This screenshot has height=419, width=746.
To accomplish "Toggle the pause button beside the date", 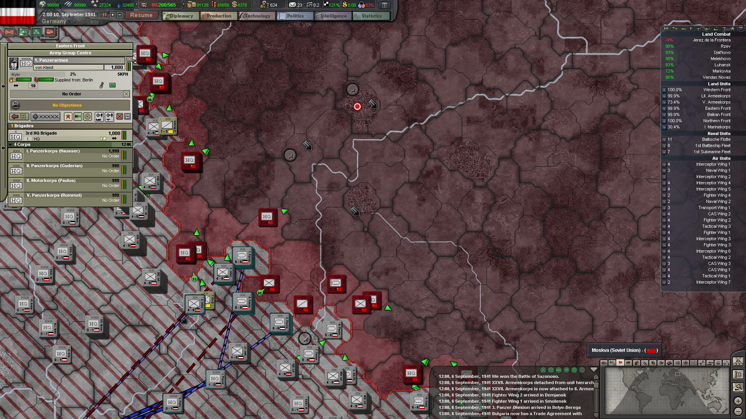I will pyautogui.click(x=105, y=15).
